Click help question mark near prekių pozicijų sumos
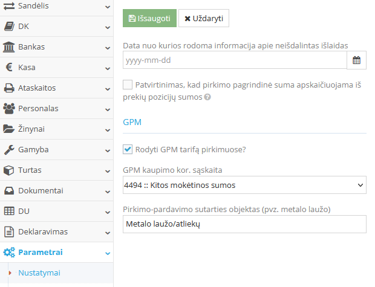 point(207,97)
